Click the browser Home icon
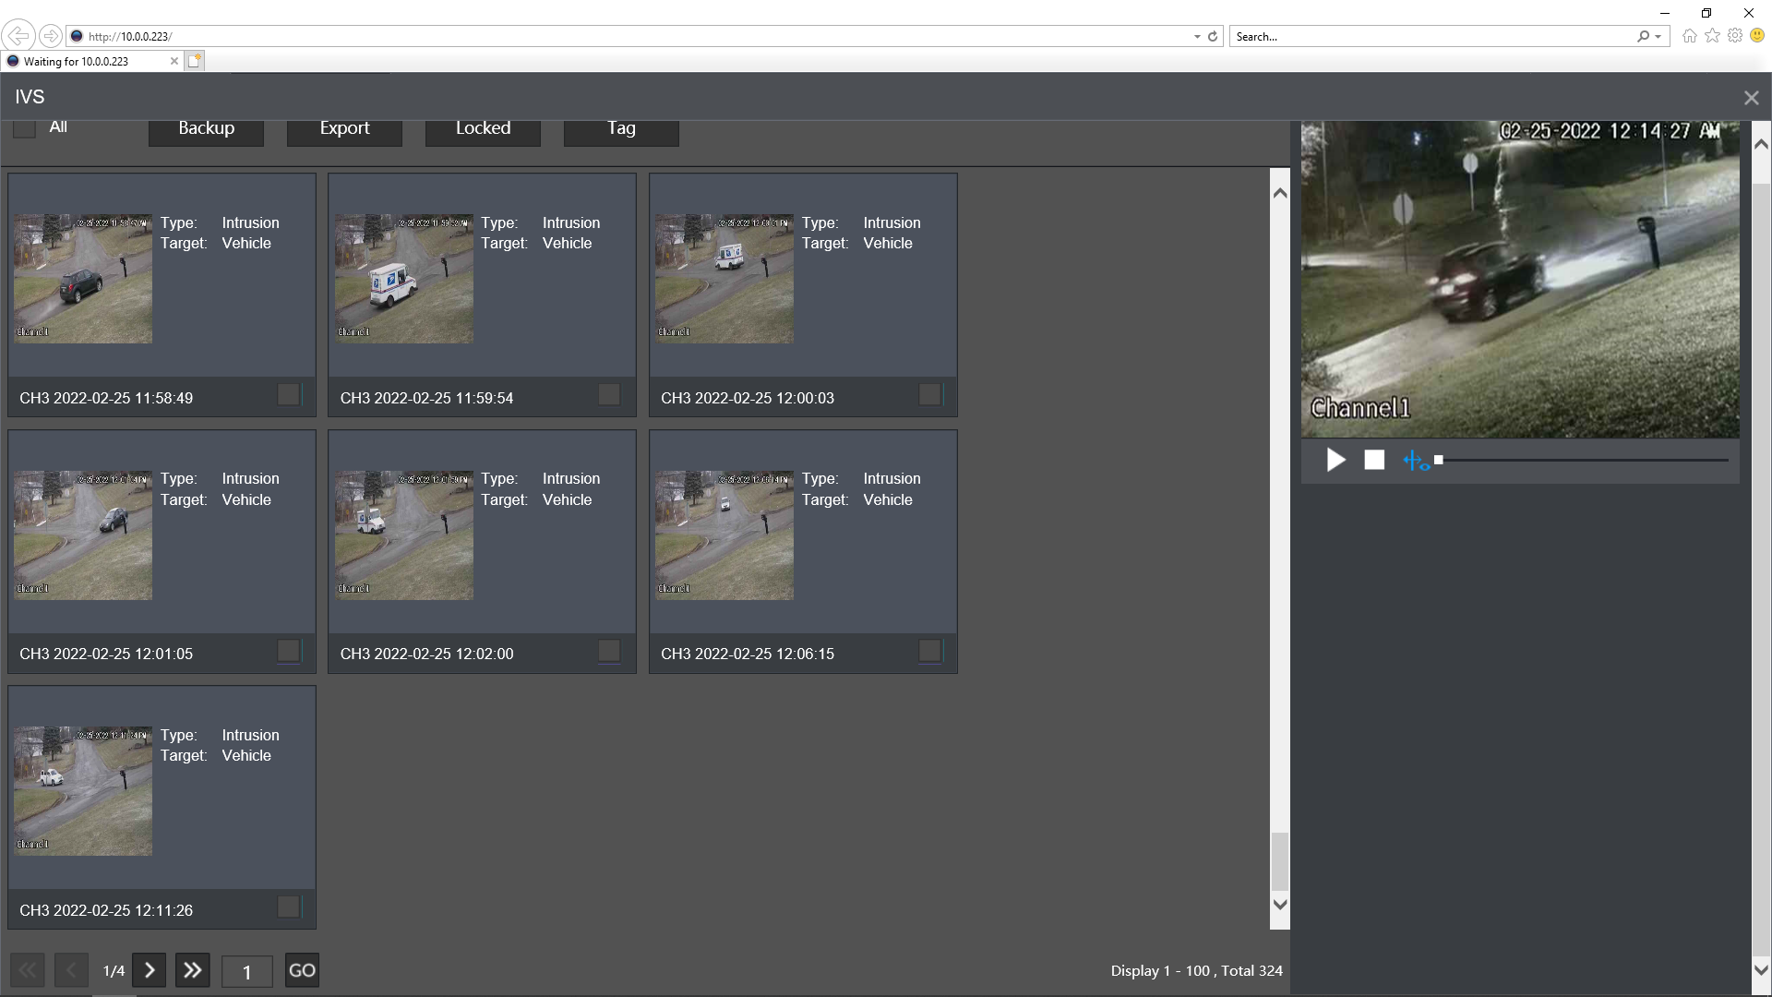 tap(1690, 36)
